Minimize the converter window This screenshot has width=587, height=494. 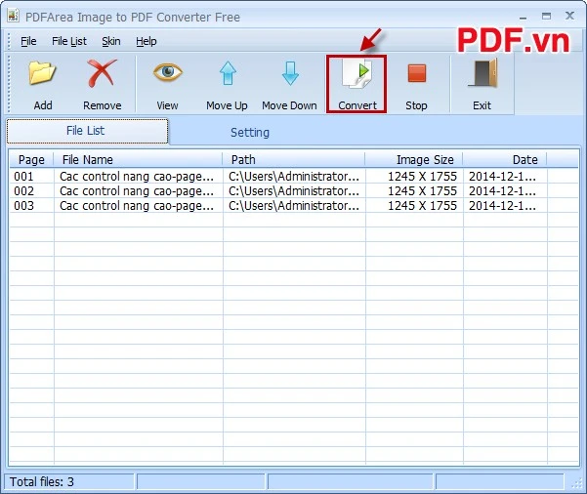point(524,17)
